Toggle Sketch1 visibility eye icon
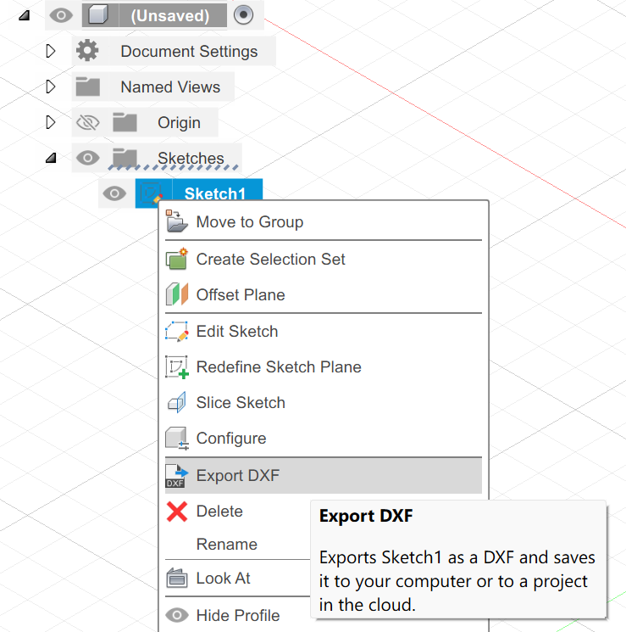626x632 pixels. pos(115,194)
